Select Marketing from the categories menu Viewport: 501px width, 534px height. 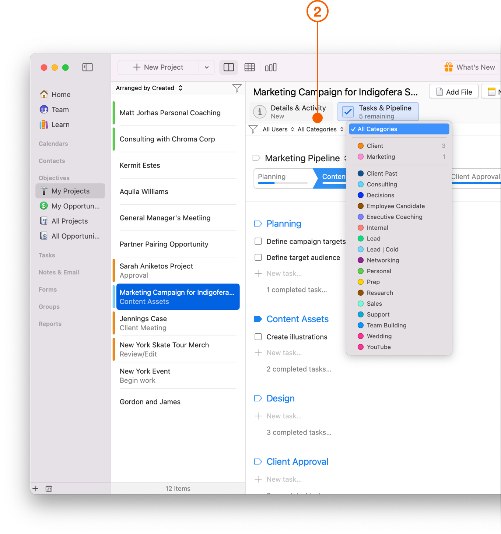pyautogui.click(x=380, y=157)
